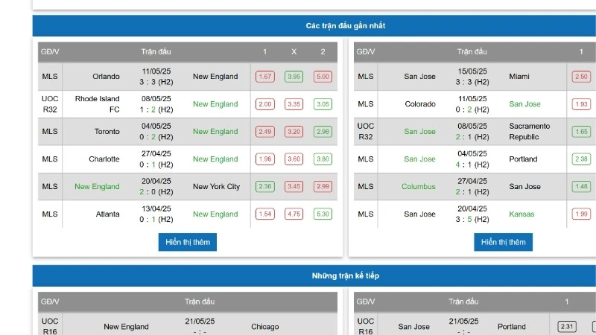
Task: Click odds 3.95 in Orlando row
Action: (x=294, y=77)
